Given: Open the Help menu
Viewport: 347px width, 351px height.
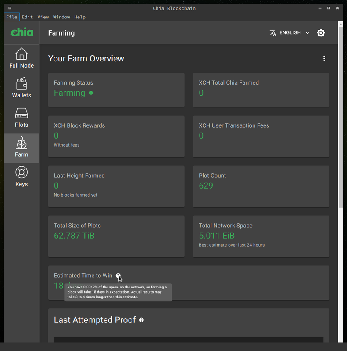Looking at the screenshot, I should 80,17.
